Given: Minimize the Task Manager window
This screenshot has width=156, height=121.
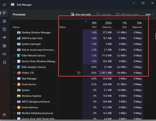Looking at the screenshot, I should 134,3.
